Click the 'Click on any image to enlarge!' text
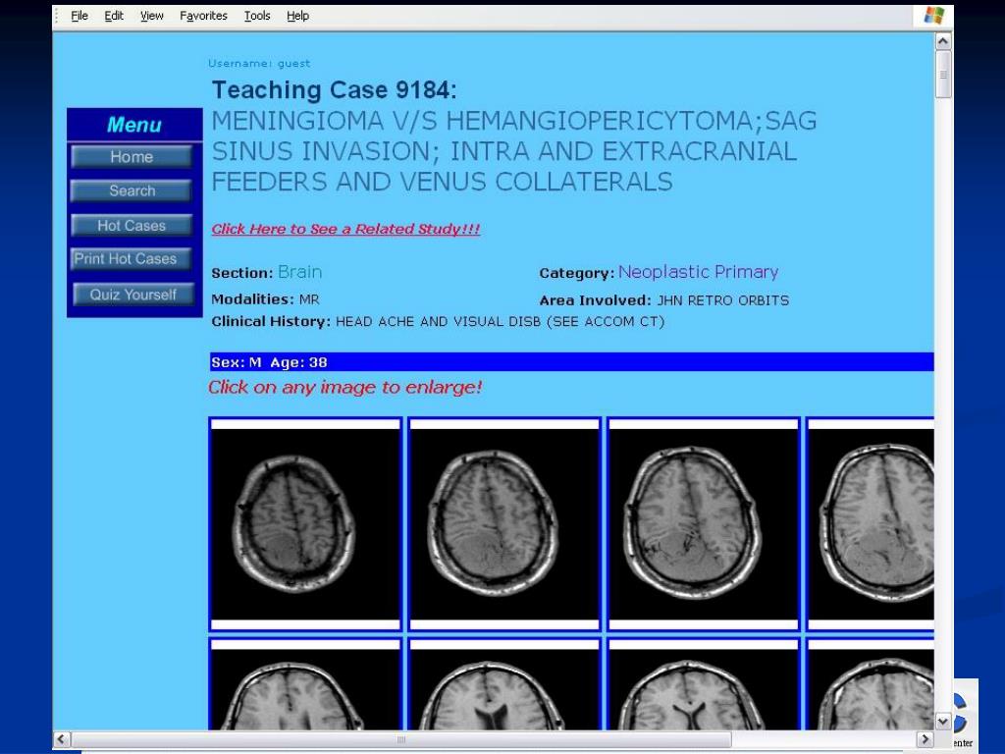Viewport: 1005px width, 754px height. coord(344,387)
